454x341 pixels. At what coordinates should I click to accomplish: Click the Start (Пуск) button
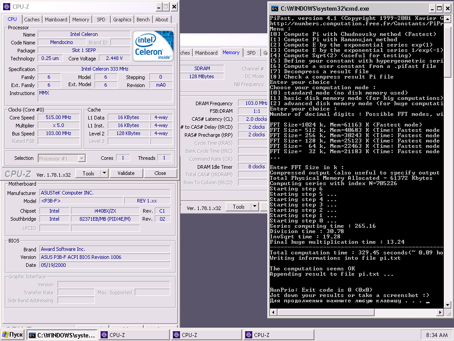point(12,335)
